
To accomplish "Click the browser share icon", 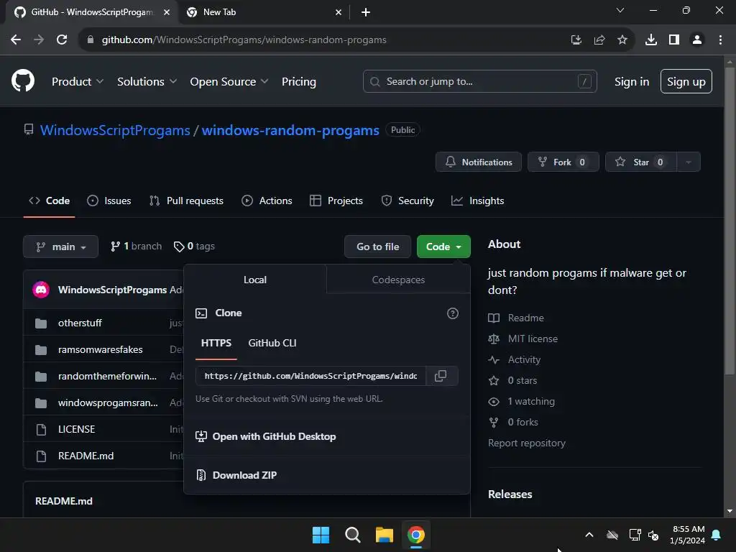I will [x=599, y=40].
